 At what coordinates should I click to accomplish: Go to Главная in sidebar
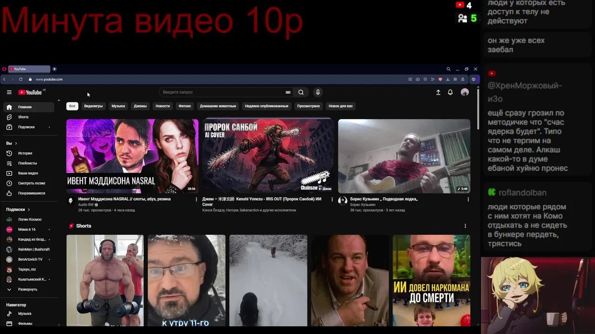pos(29,107)
